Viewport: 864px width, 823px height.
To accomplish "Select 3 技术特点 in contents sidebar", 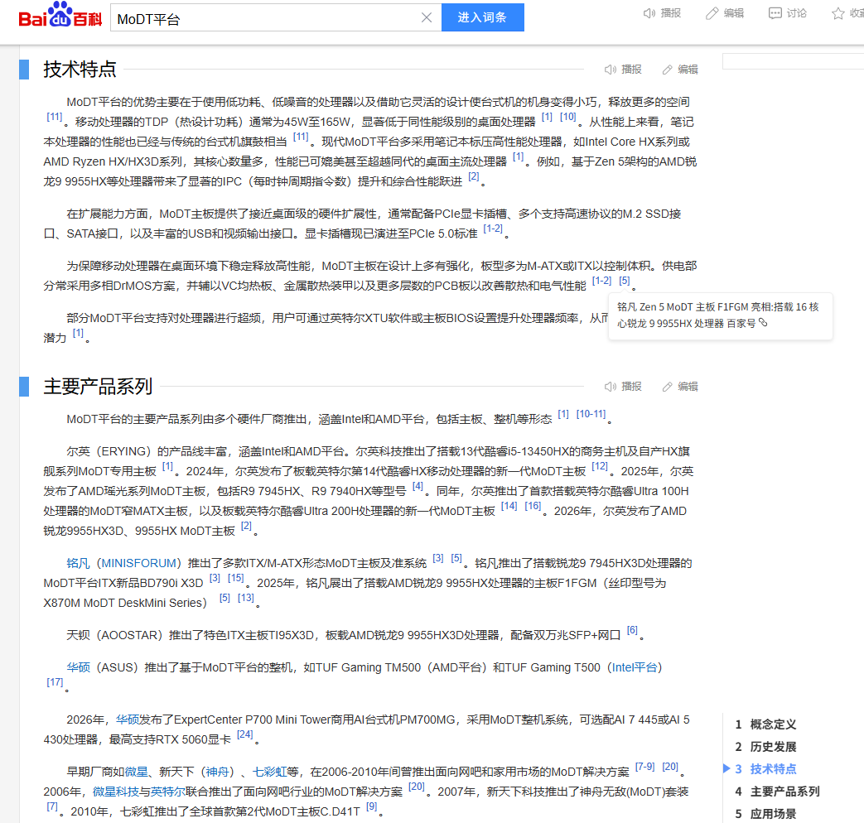I will click(x=765, y=769).
